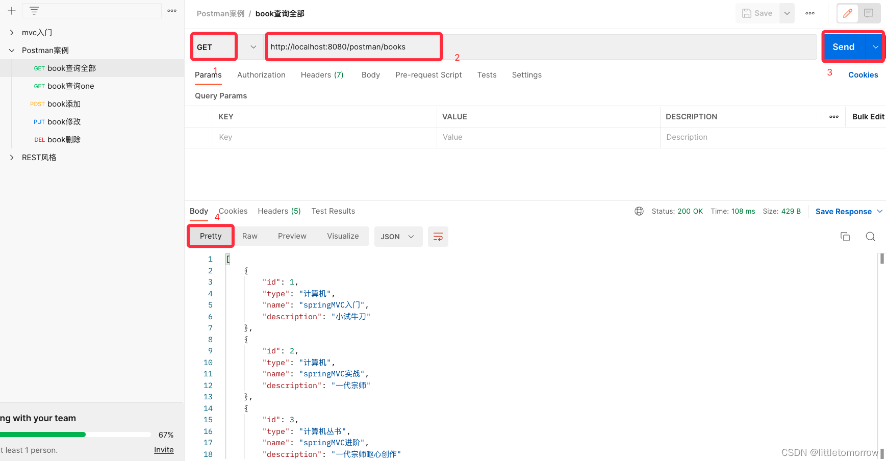The width and height of the screenshot is (886, 461).
Task: Click the Status 200 OK text
Action: 677,211
